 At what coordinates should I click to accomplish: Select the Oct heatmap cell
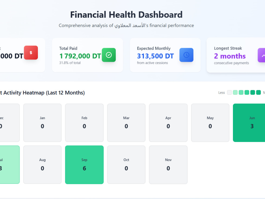pyautogui.click(x=126, y=165)
